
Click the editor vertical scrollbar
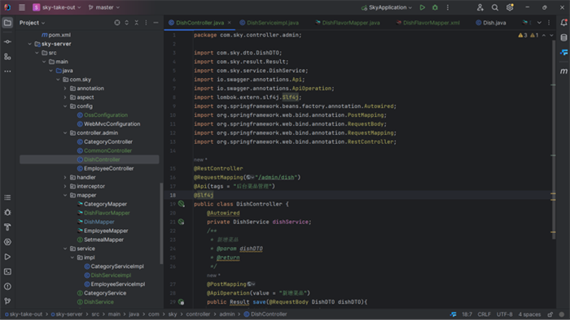click(553, 140)
